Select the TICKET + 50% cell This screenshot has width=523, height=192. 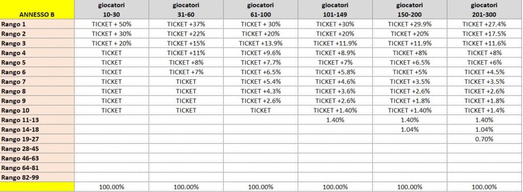coord(111,24)
